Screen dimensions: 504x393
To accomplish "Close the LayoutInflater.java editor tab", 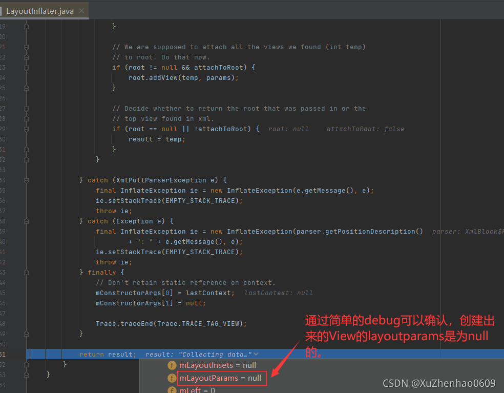I will [x=82, y=11].
